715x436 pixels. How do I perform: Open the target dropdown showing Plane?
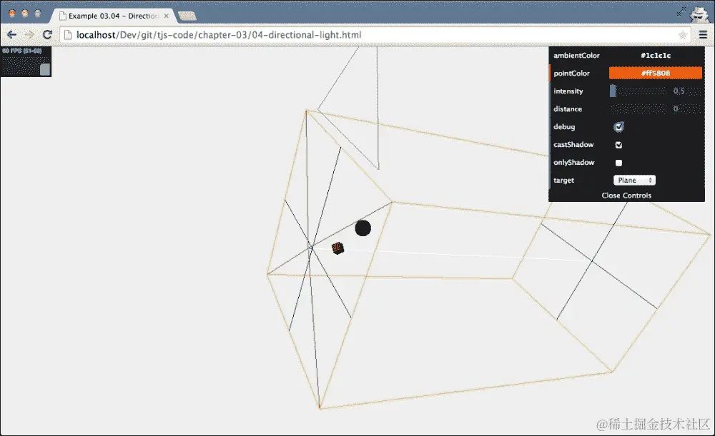(x=634, y=181)
